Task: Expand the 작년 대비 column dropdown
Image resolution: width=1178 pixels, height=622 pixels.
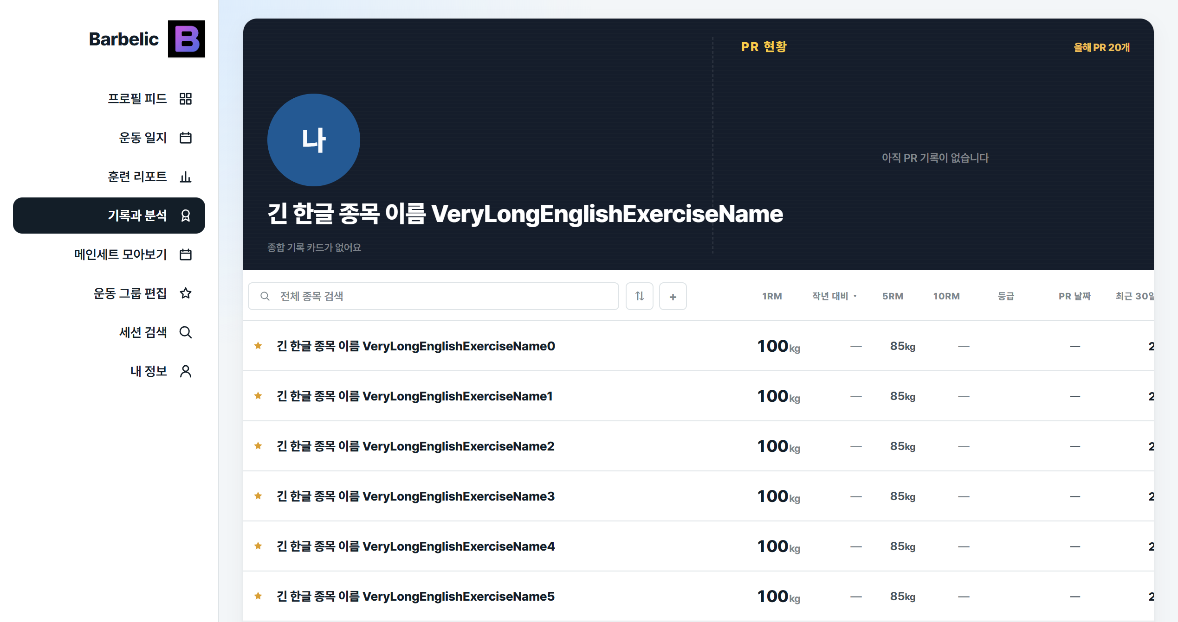Action: click(x=835, y=296)
